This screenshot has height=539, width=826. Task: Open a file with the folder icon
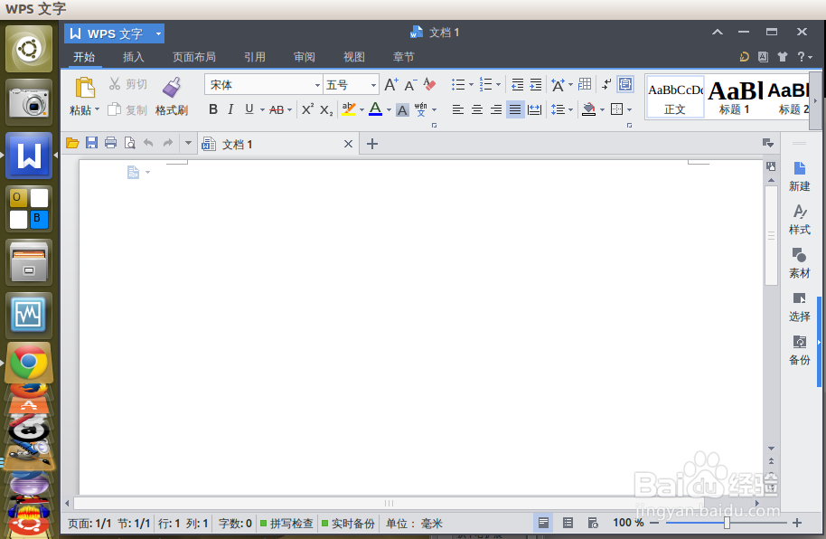(72, 143)
